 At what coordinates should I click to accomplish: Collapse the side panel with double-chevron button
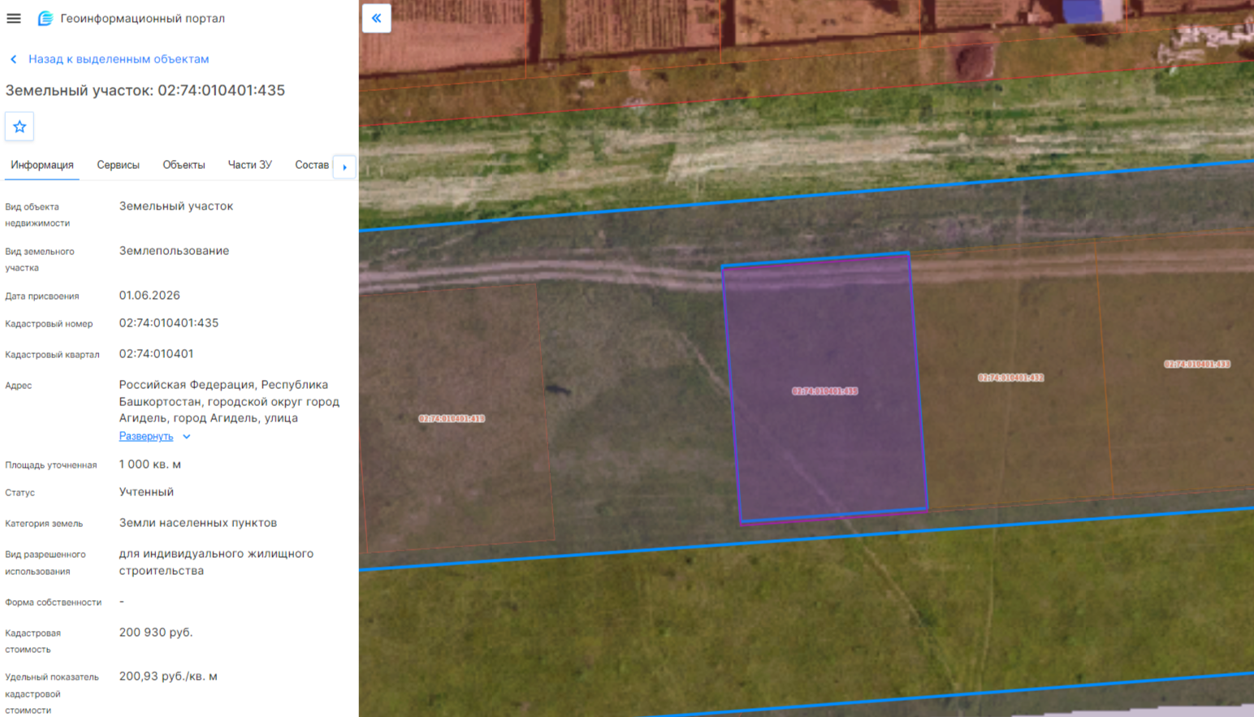(377, 18)
